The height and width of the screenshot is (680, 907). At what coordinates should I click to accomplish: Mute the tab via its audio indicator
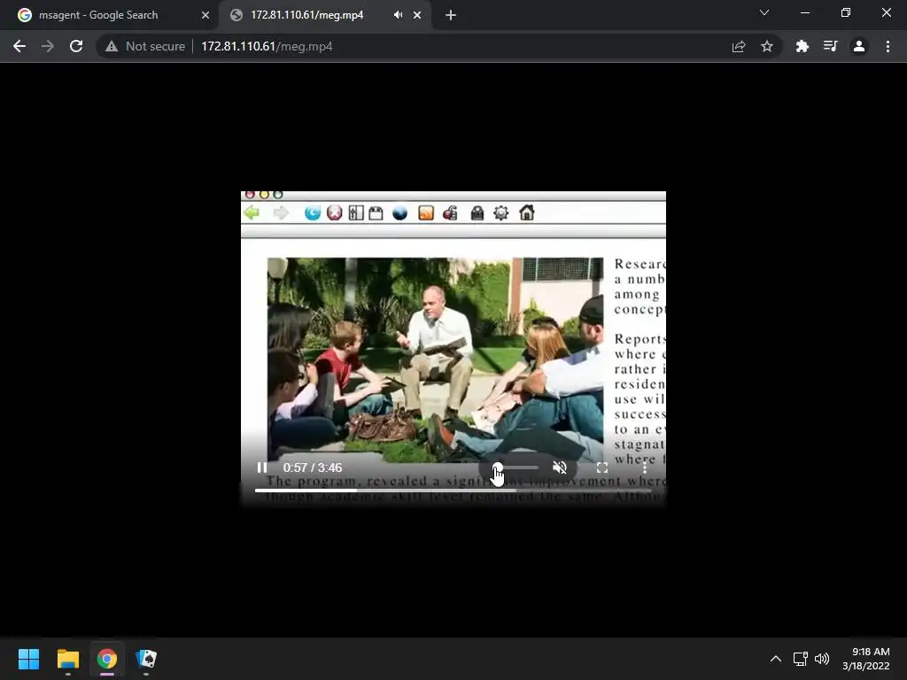[398, 15]
